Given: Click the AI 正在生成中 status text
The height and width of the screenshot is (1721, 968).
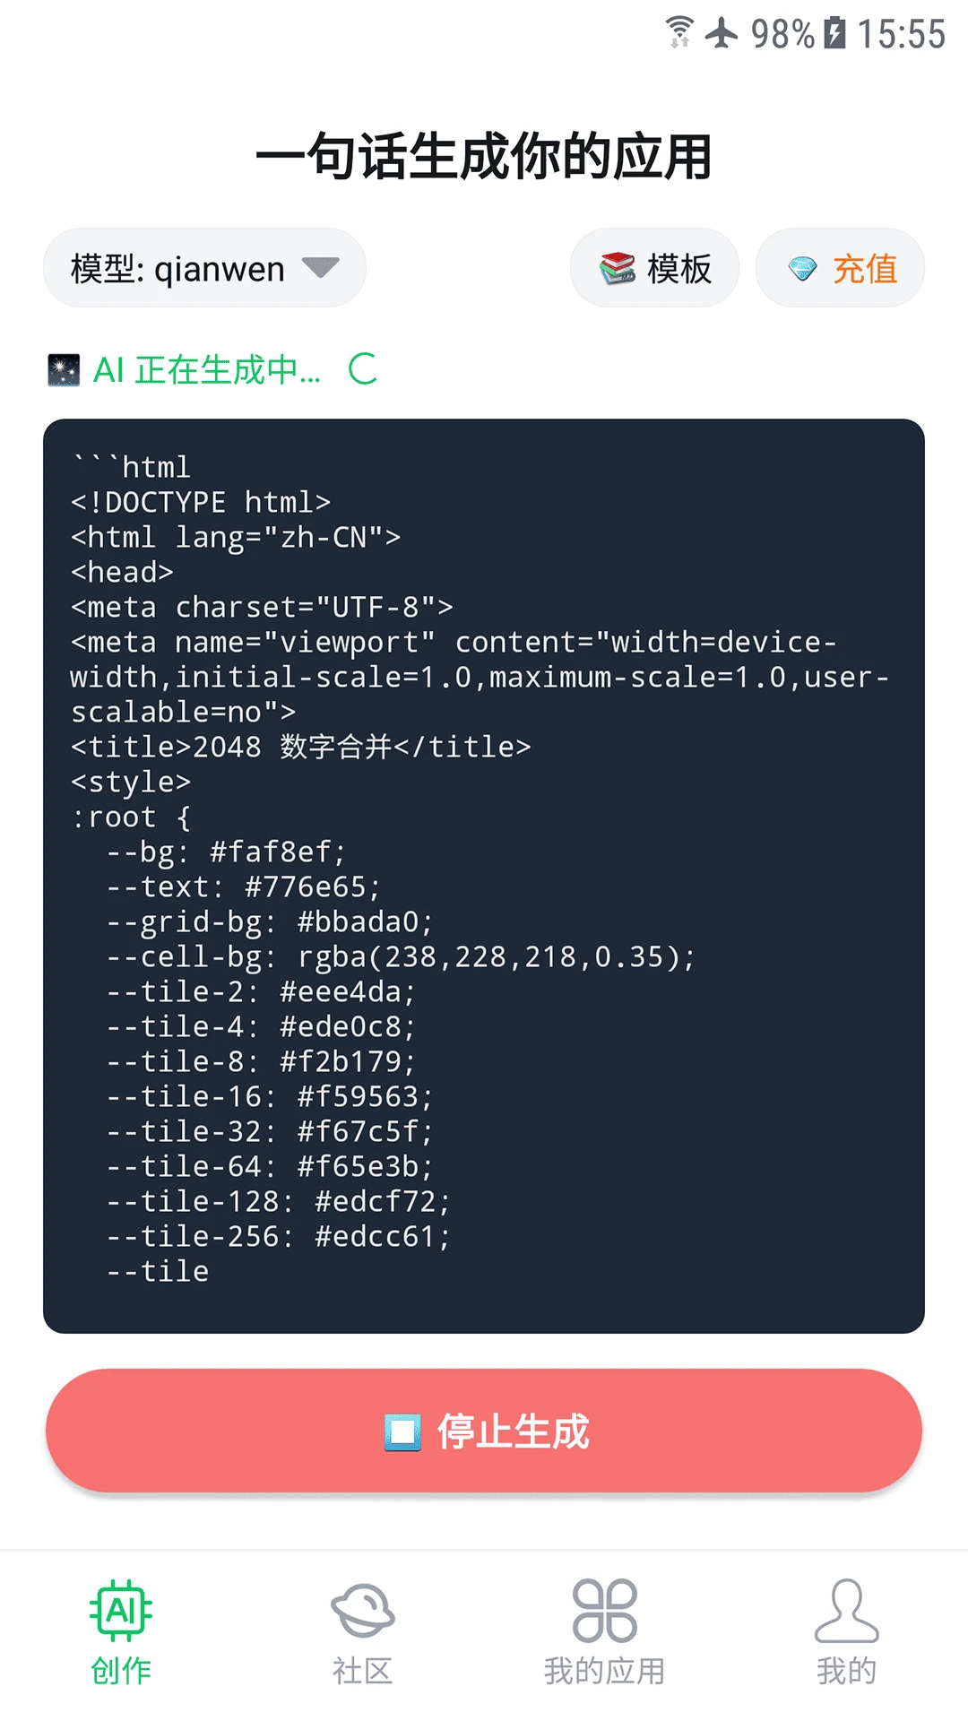Looking at the screenshot, I should point(207,369).
